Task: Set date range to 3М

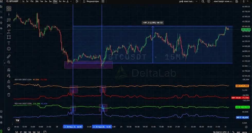Action: click(25, 132)
